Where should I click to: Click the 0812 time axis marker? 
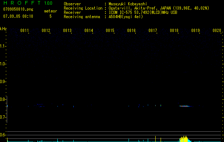[x=46, y=30]
